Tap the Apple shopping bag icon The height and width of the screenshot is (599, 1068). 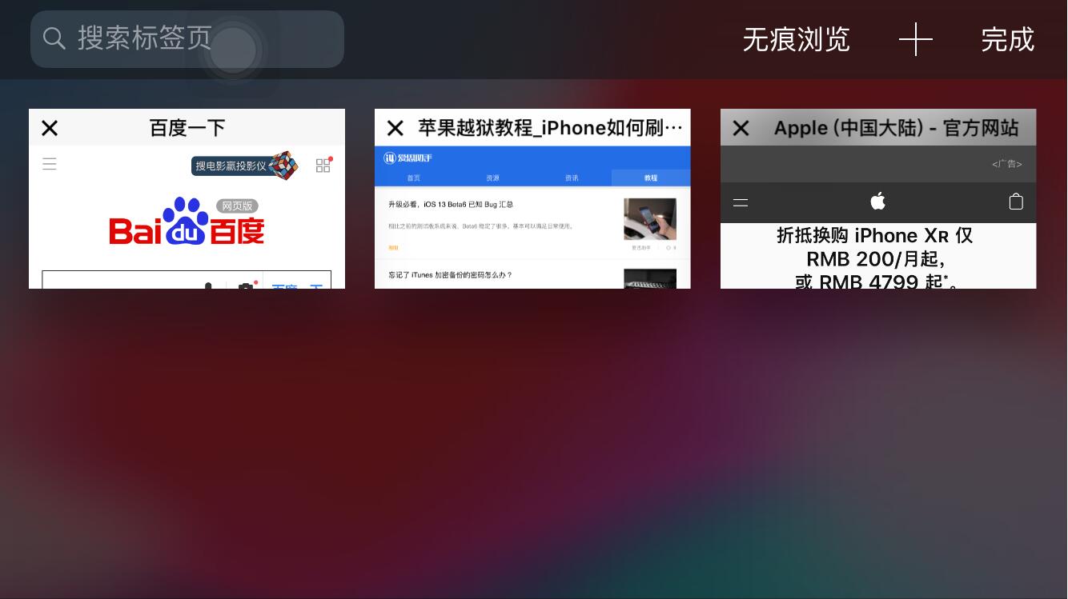coord(1016,201)
